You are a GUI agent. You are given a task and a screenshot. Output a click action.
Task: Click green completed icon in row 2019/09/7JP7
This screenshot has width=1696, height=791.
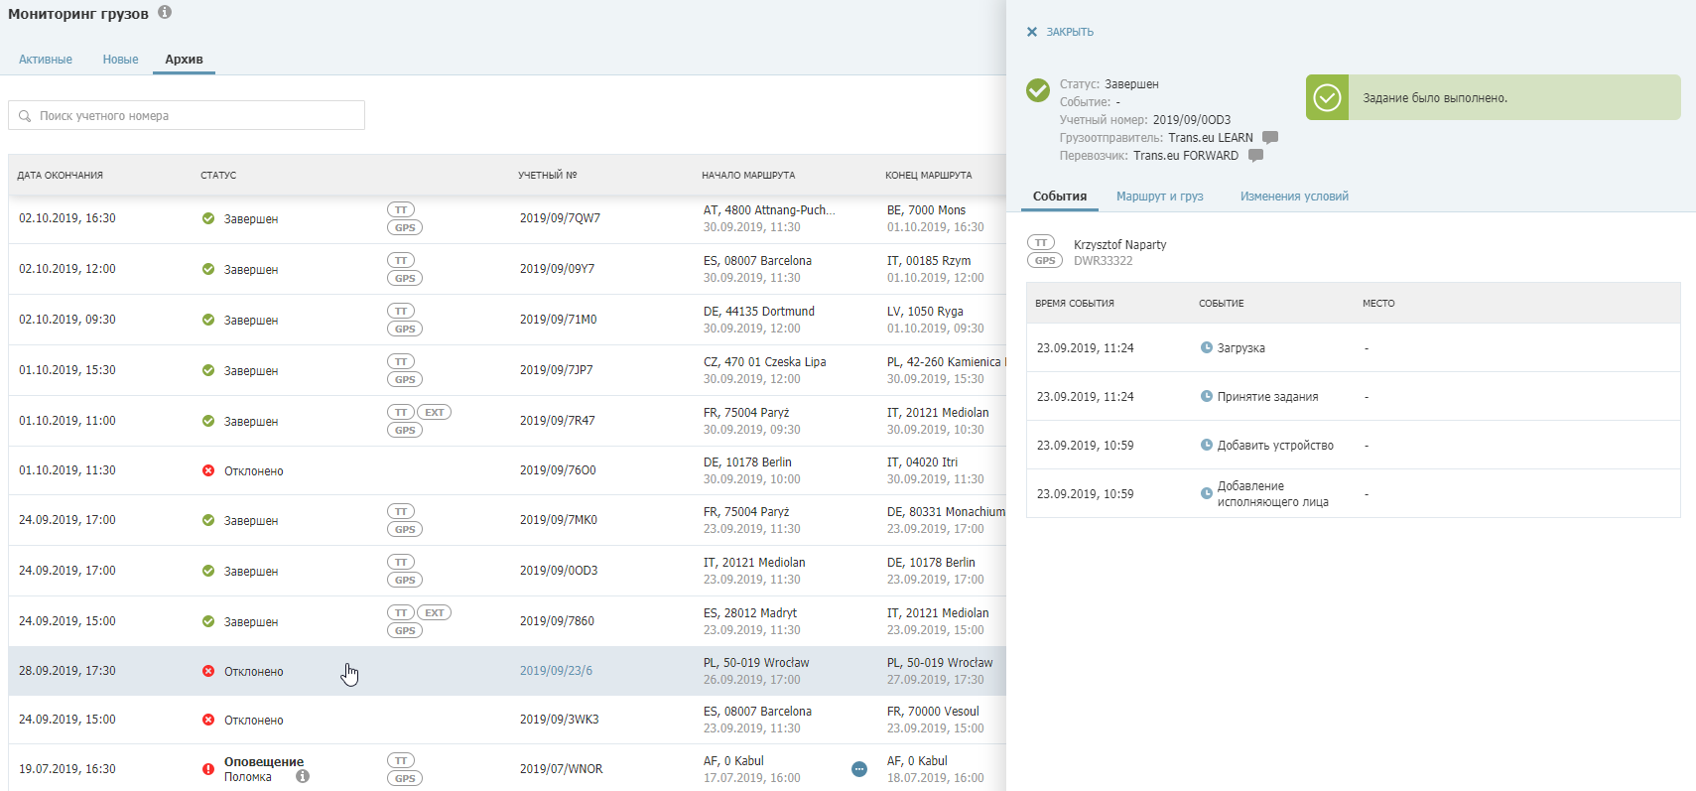click(x=208, y=370)
